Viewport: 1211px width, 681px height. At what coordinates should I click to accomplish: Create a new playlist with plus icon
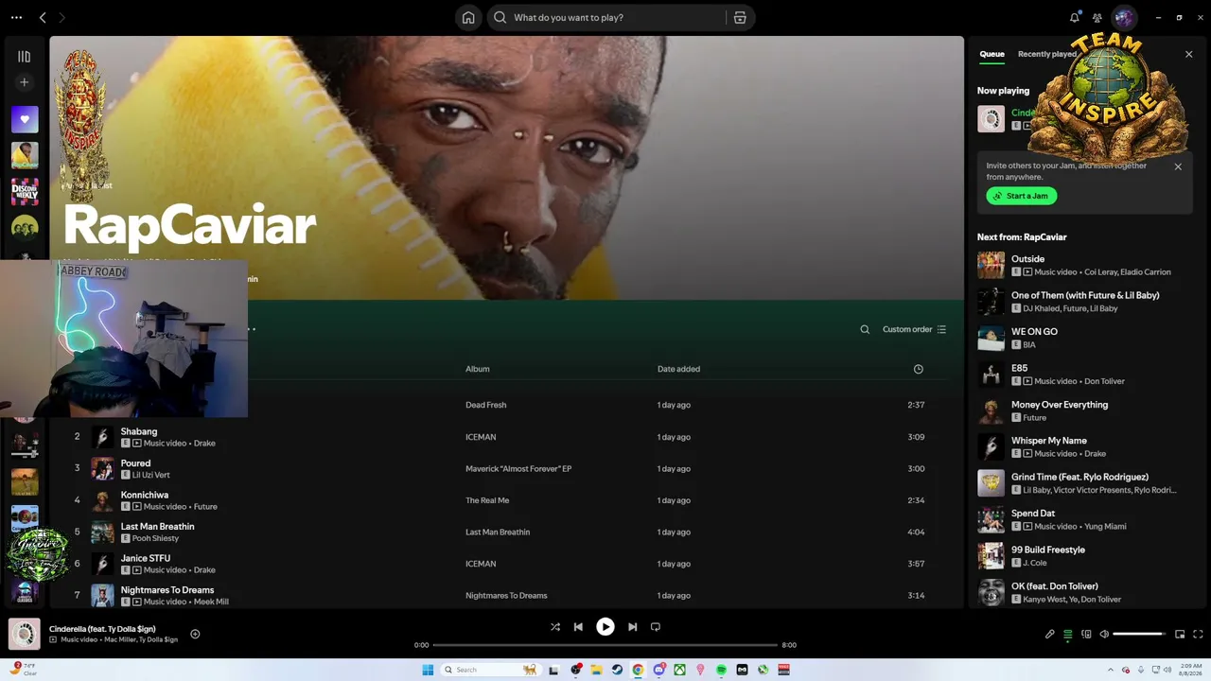coord(25,82)
